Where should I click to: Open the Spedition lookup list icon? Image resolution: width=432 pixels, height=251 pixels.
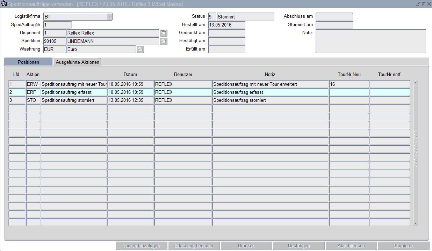(164, 41)
